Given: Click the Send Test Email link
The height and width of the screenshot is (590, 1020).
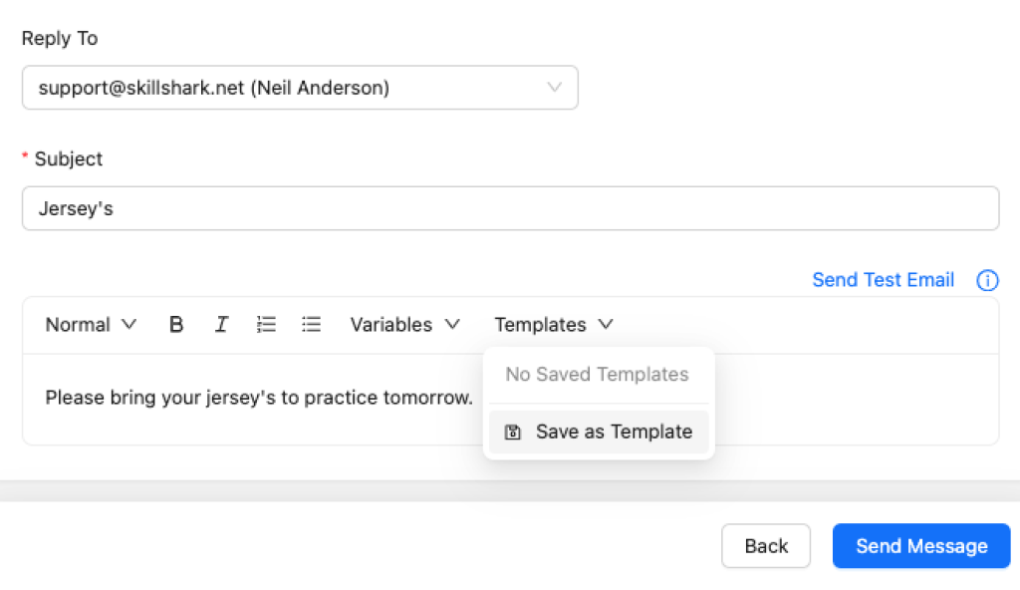Looking at the screenshot, I should [883, 280].
